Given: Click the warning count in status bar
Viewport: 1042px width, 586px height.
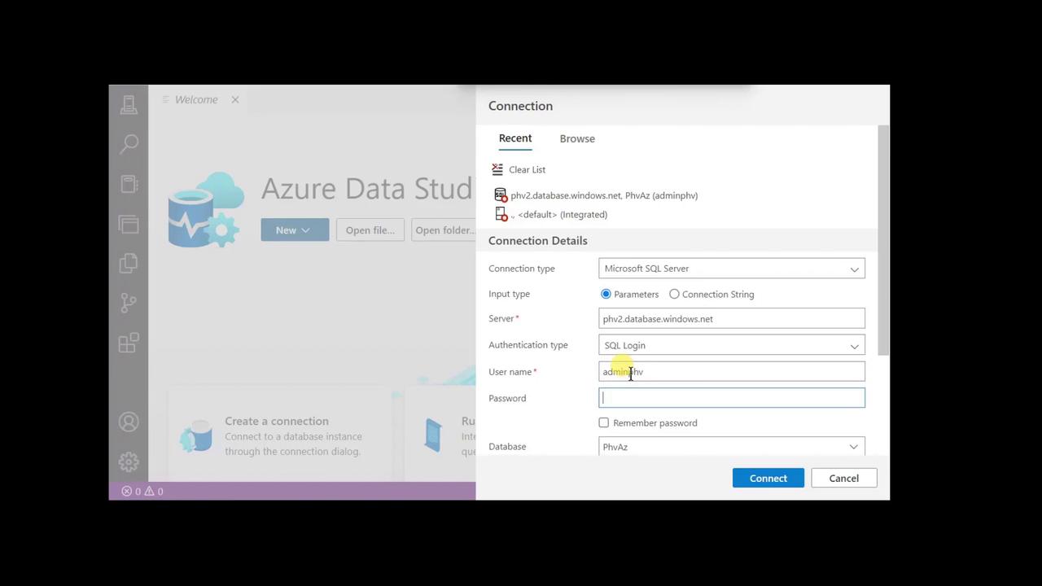Looking at the screenshot, I should click(x=154, y=492).
